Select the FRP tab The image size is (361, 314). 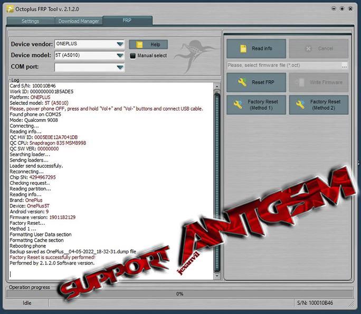click(x=127, y=20)
